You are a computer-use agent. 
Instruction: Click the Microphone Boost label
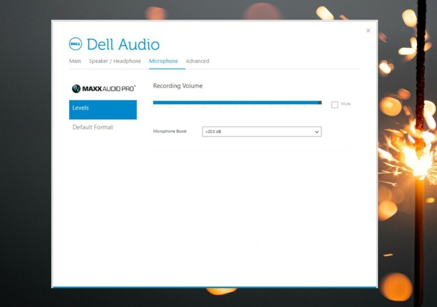coord(170,132)
